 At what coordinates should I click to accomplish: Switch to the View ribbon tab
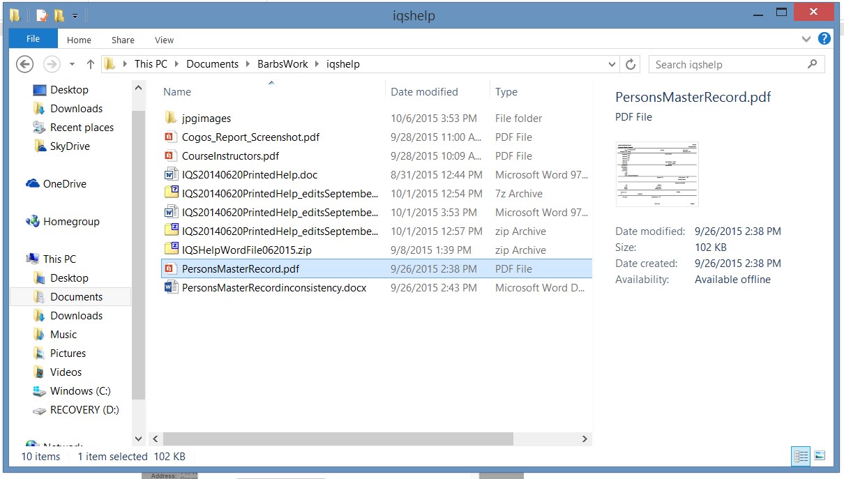click(164, 40)
